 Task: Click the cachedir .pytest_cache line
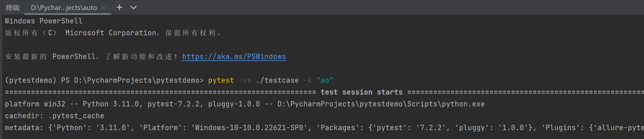[x=54, y=116]
